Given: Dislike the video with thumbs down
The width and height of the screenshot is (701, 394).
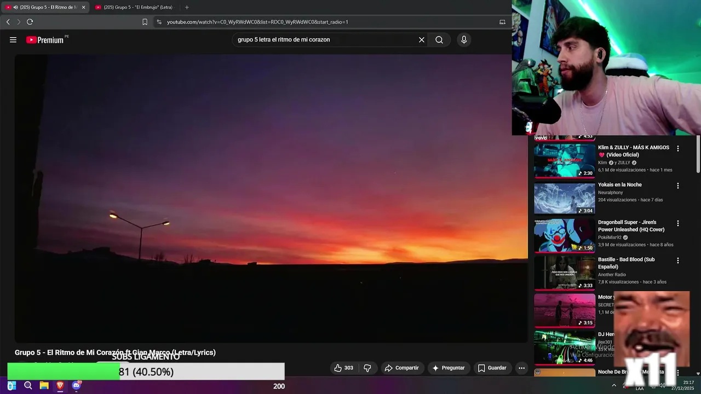Looking at the screenshot, I should click(x=367, y=368).
